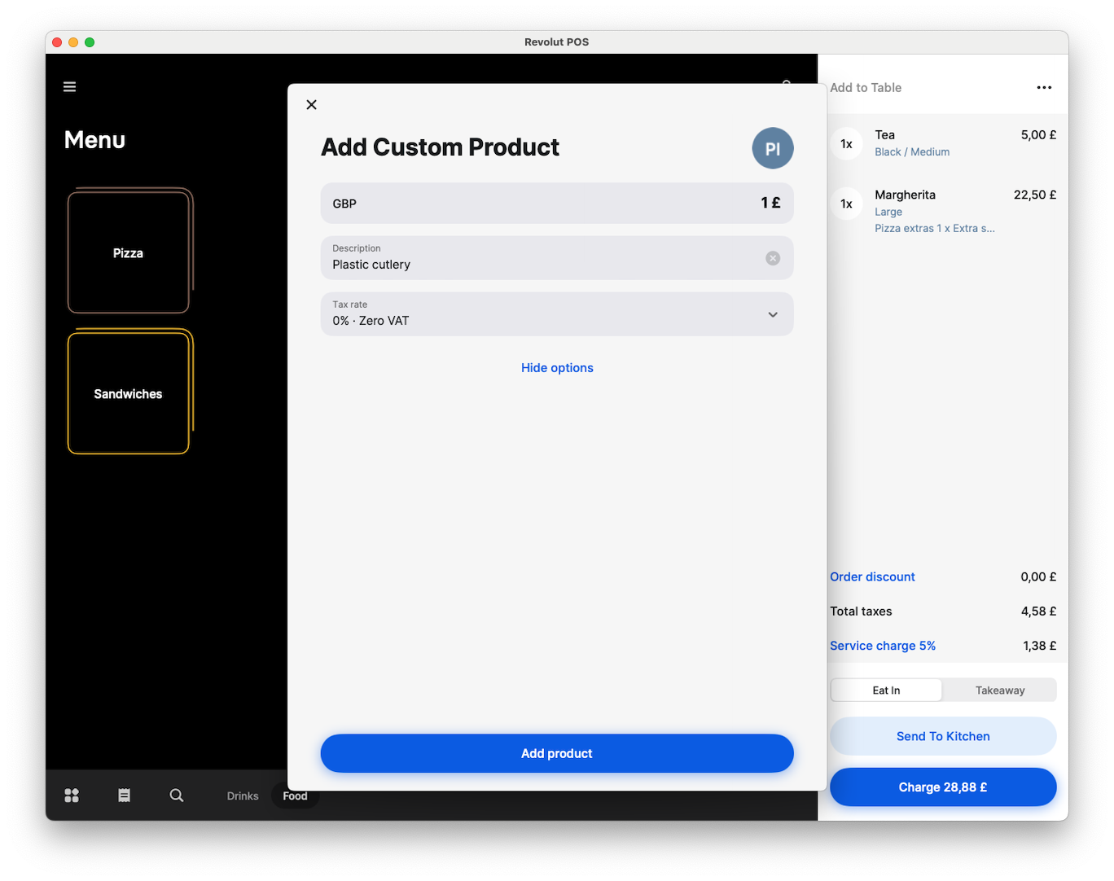The width and height of the screenshot is (1114, 881).
Task: Click the Pizza extras modifier text
Action: (x=935, y=229)
